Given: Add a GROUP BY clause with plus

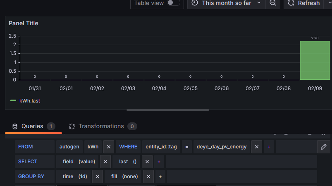Looking at the screenshot, I should (x=160, y=176).
